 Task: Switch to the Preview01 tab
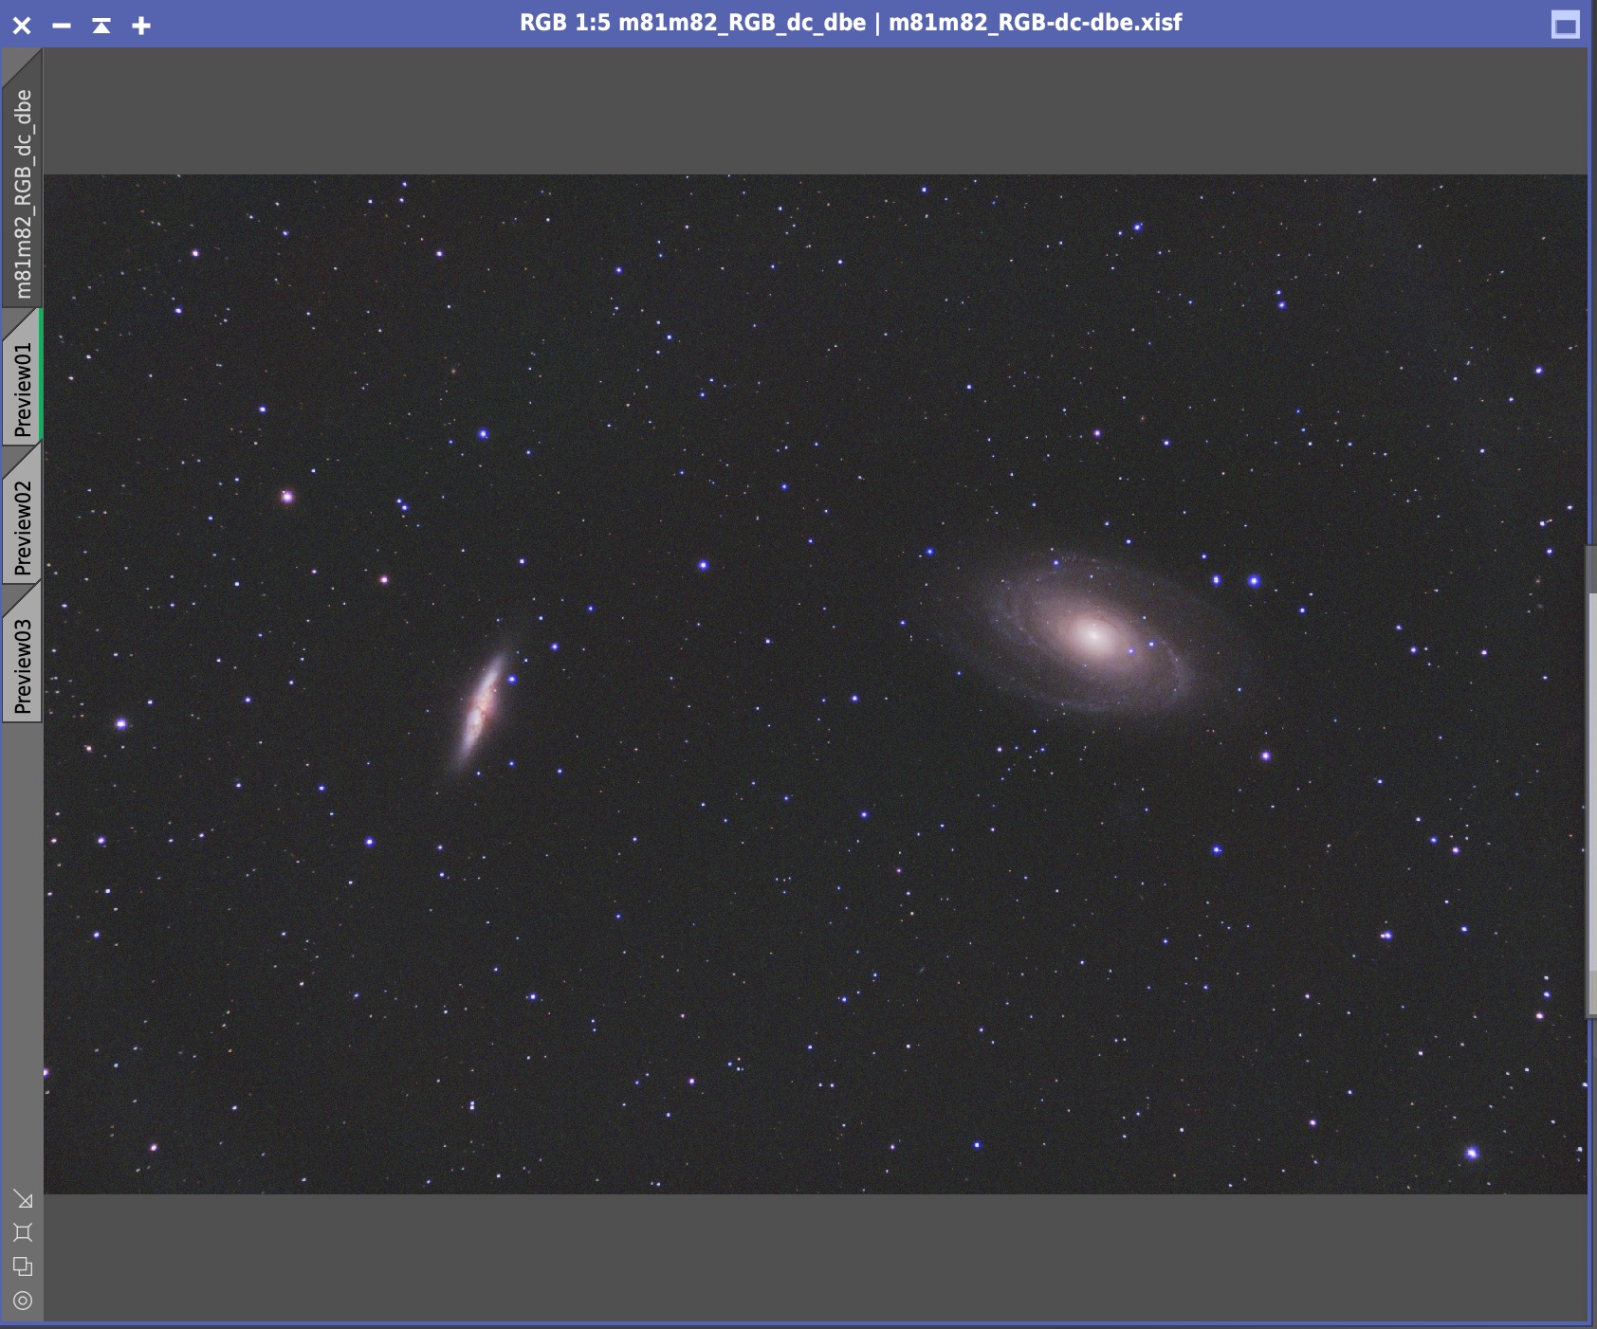[22, 381]
